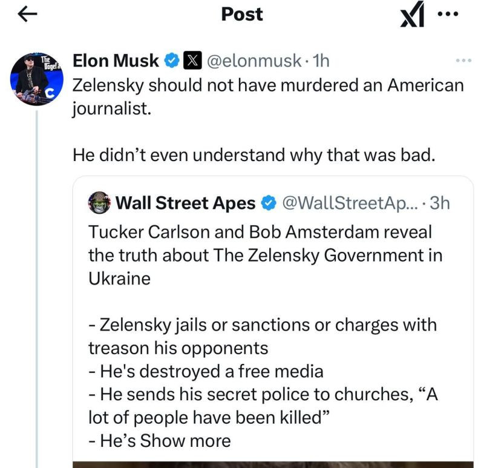Image resolution: width=484 pixels, height=468 pixels.
Task: Click the Wall Street Apes avatar
Action: 99,203
